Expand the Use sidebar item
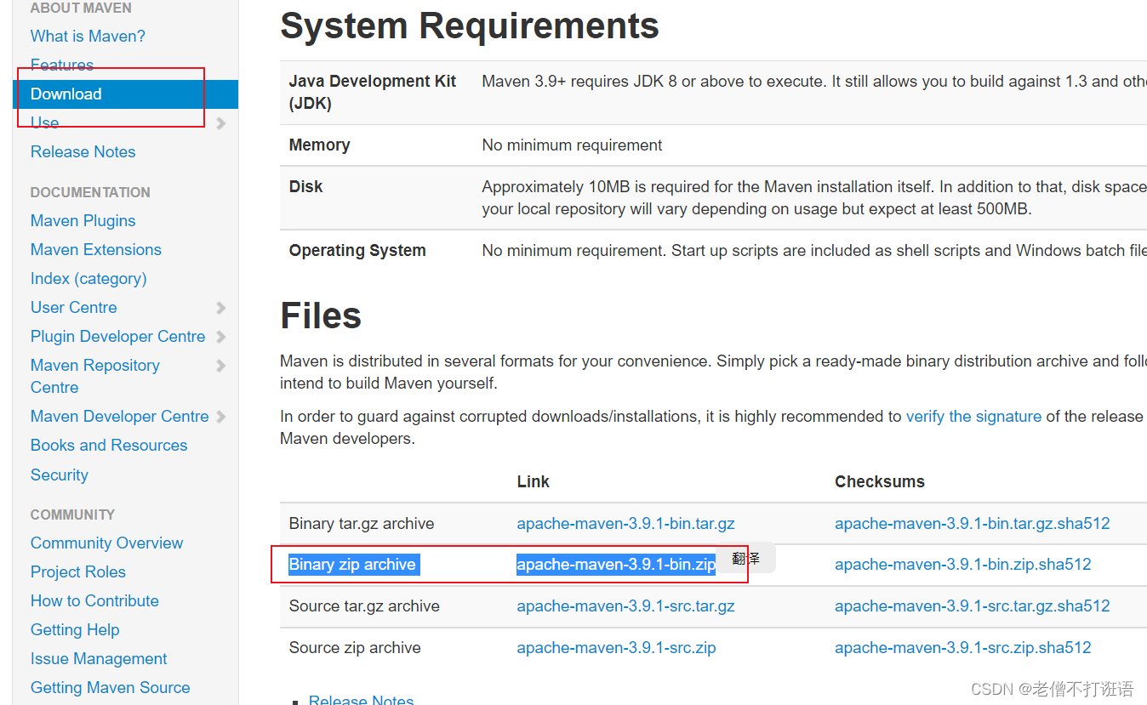Image resolution: width=1147 pixels, height=705 pixels. (43, 122)
